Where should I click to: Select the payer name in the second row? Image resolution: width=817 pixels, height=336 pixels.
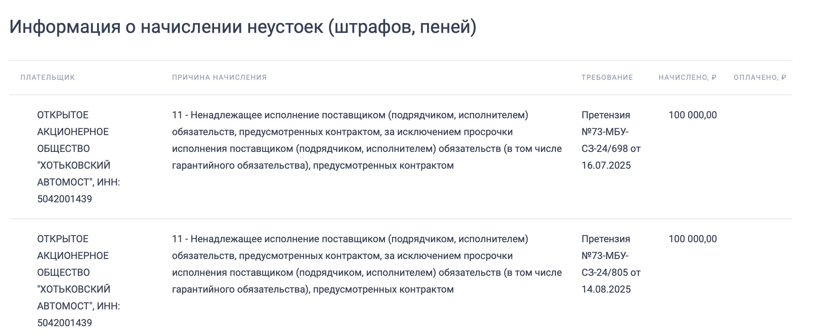[73, 272]
